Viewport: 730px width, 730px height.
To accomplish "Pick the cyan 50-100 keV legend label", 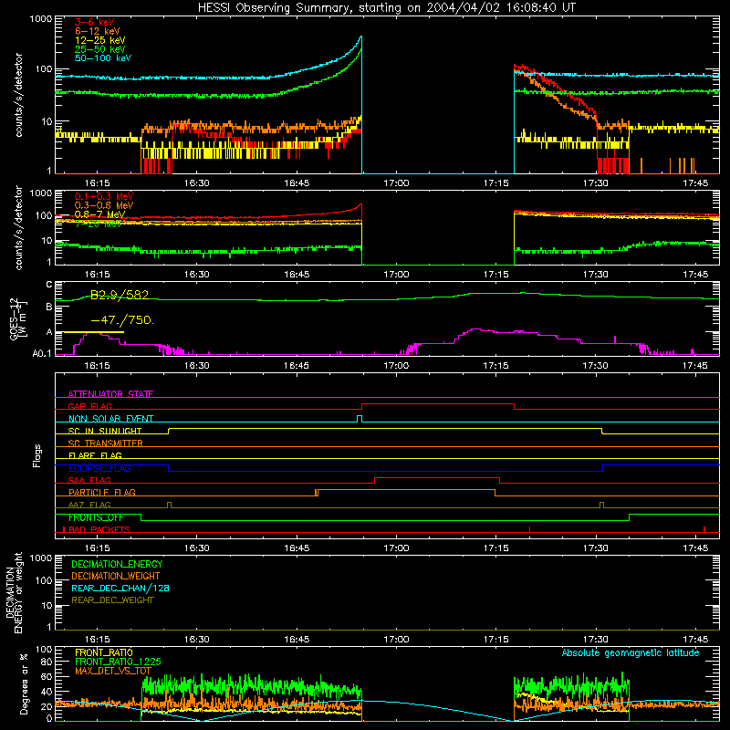I will [x=103, y=58].
